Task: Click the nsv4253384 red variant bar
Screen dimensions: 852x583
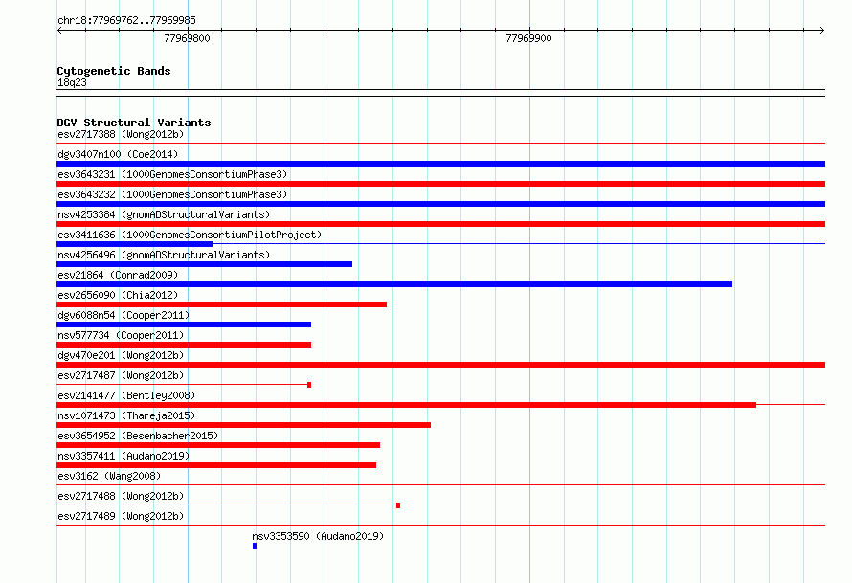Action: pyautogui.click(x=440, y=224)
